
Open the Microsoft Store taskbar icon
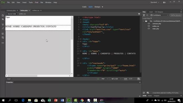tap(36, 100)
